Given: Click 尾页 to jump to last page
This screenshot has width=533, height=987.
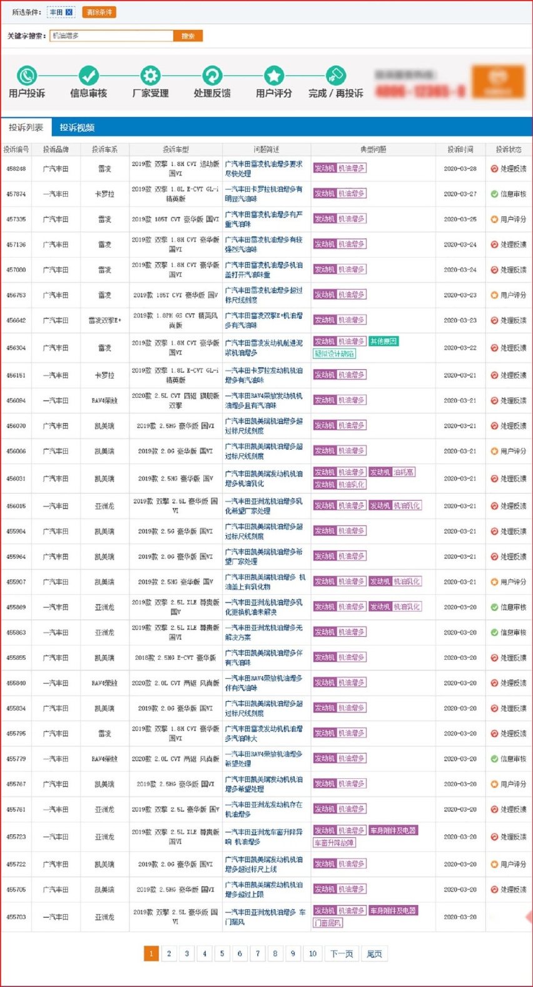Looking at the screenshot, I should coord(374,954).
